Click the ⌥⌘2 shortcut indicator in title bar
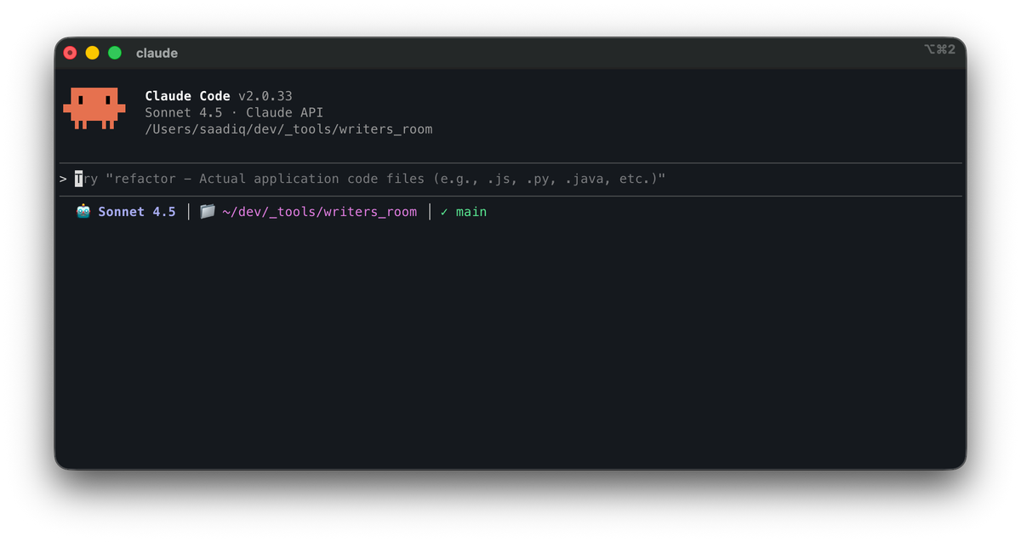The height and width of the screenshot is (542, 1021). point(939,50)
